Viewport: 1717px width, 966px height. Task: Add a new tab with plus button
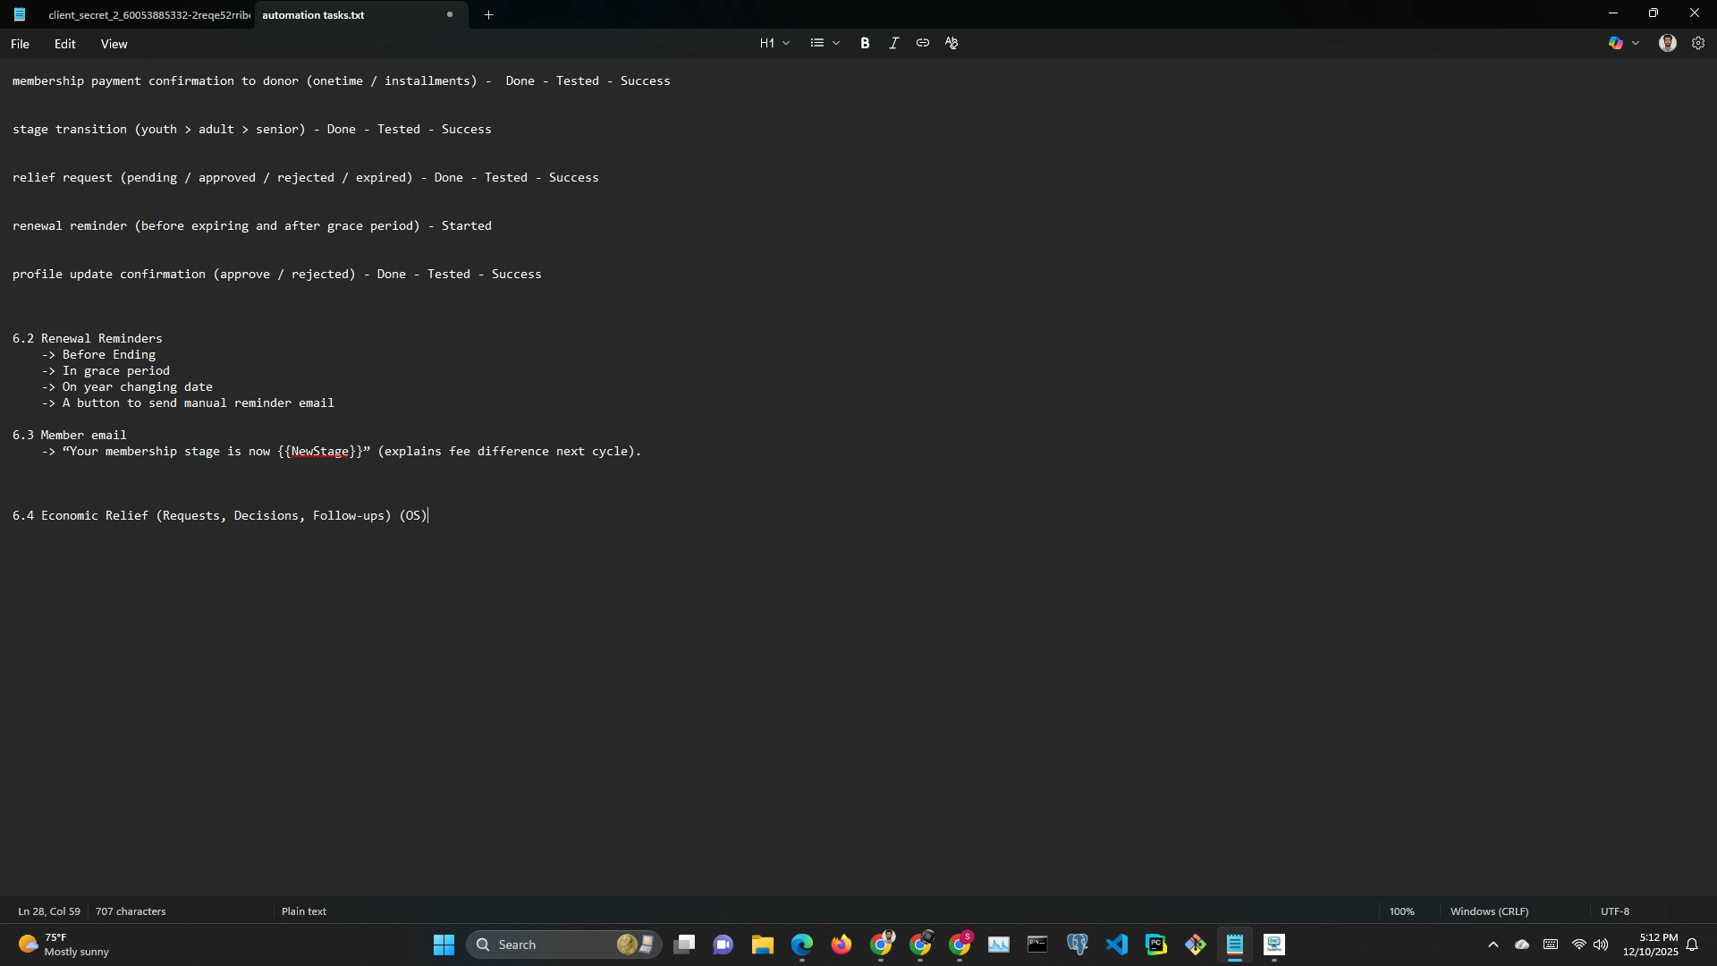point(488,14)
